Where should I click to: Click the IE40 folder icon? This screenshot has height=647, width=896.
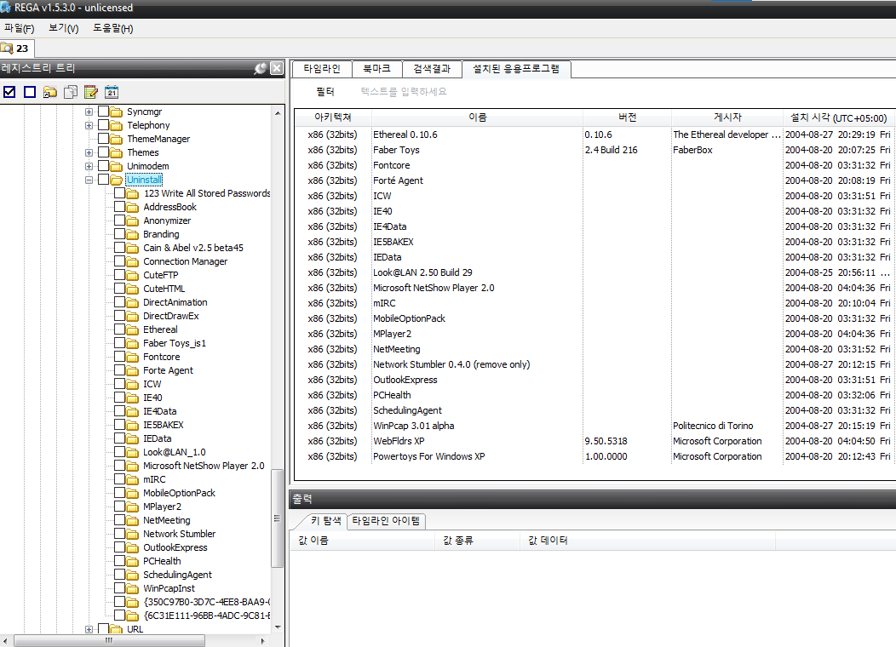(133, 398)
